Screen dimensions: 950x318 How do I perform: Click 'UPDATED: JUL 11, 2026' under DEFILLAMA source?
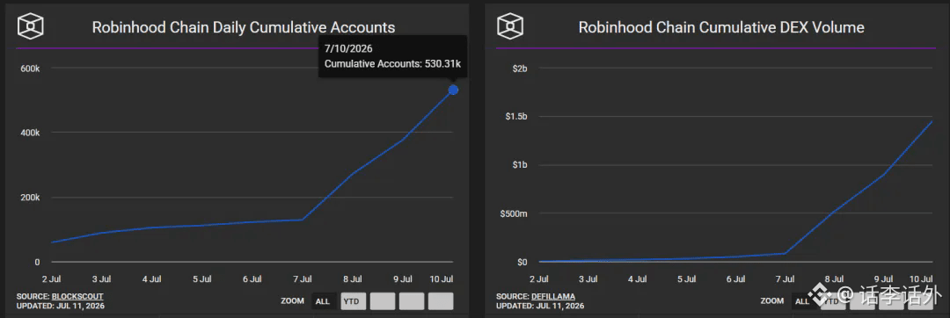[540, 306]
